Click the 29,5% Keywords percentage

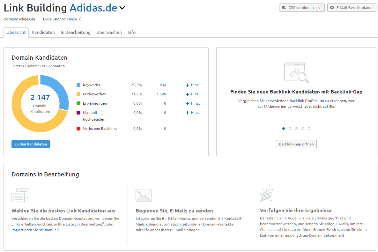(x=137, y=85)
